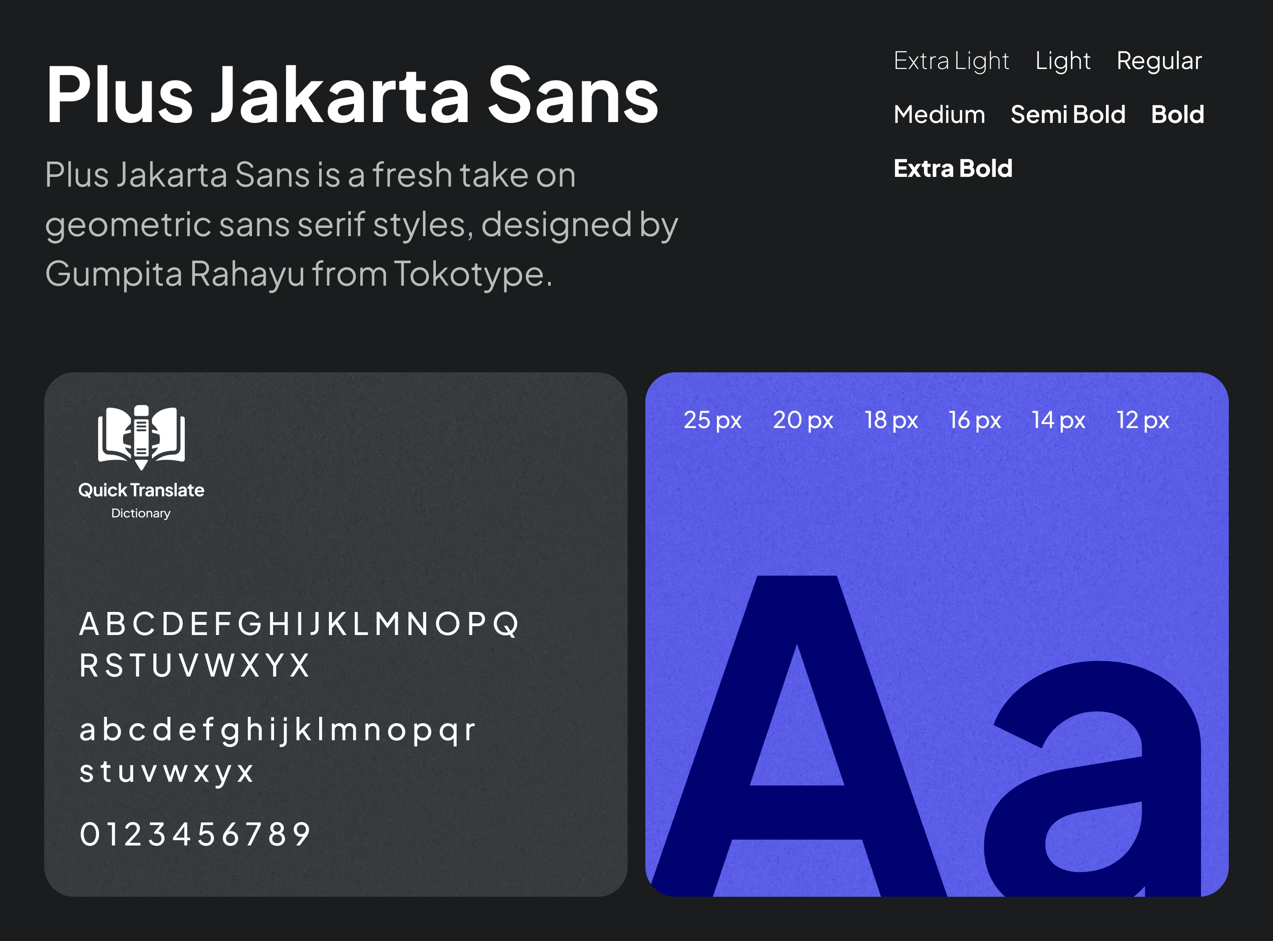The width and height of the screenshot is (1273, 941).
Task: Click the 0123456789 numerals sample
Action: [x=195, y=834]
